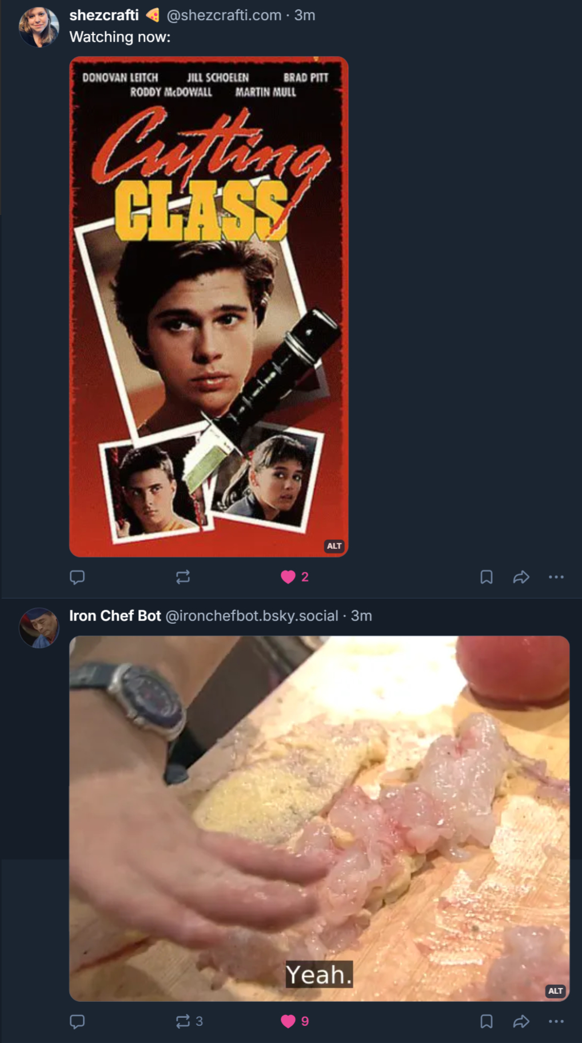This screenshot has height=1043, width=582.
Task: Open more options on Iron Chef Bot's post
Action: (x=556, y=1021)
